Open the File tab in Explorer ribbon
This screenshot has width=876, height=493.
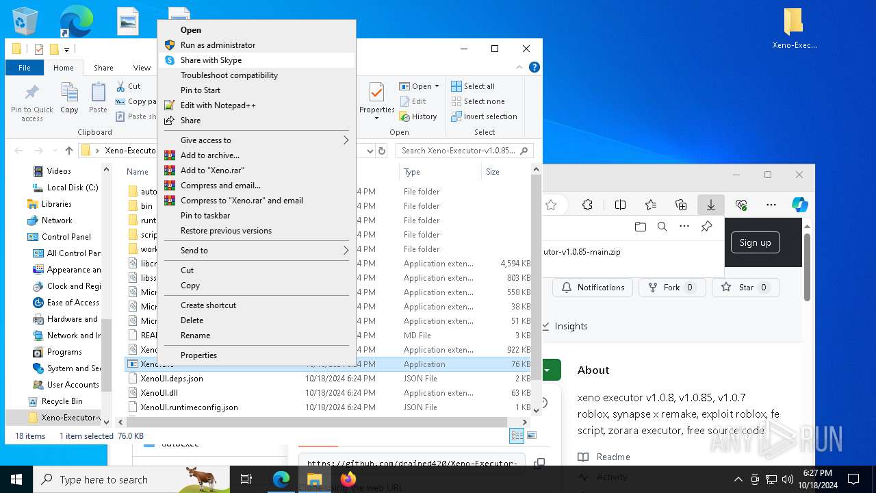pyautogui.click(x=25, y=68)
